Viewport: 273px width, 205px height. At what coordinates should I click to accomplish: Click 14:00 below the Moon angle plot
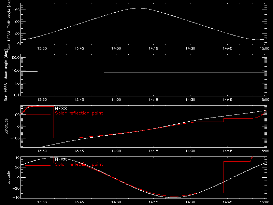(116, 99)
